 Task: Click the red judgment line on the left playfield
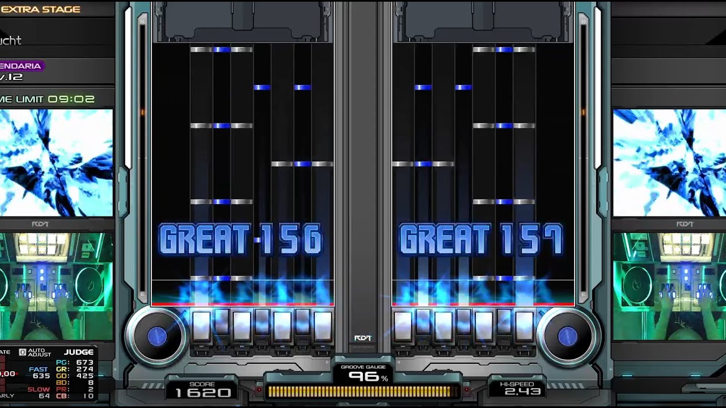tap(243, 304)
